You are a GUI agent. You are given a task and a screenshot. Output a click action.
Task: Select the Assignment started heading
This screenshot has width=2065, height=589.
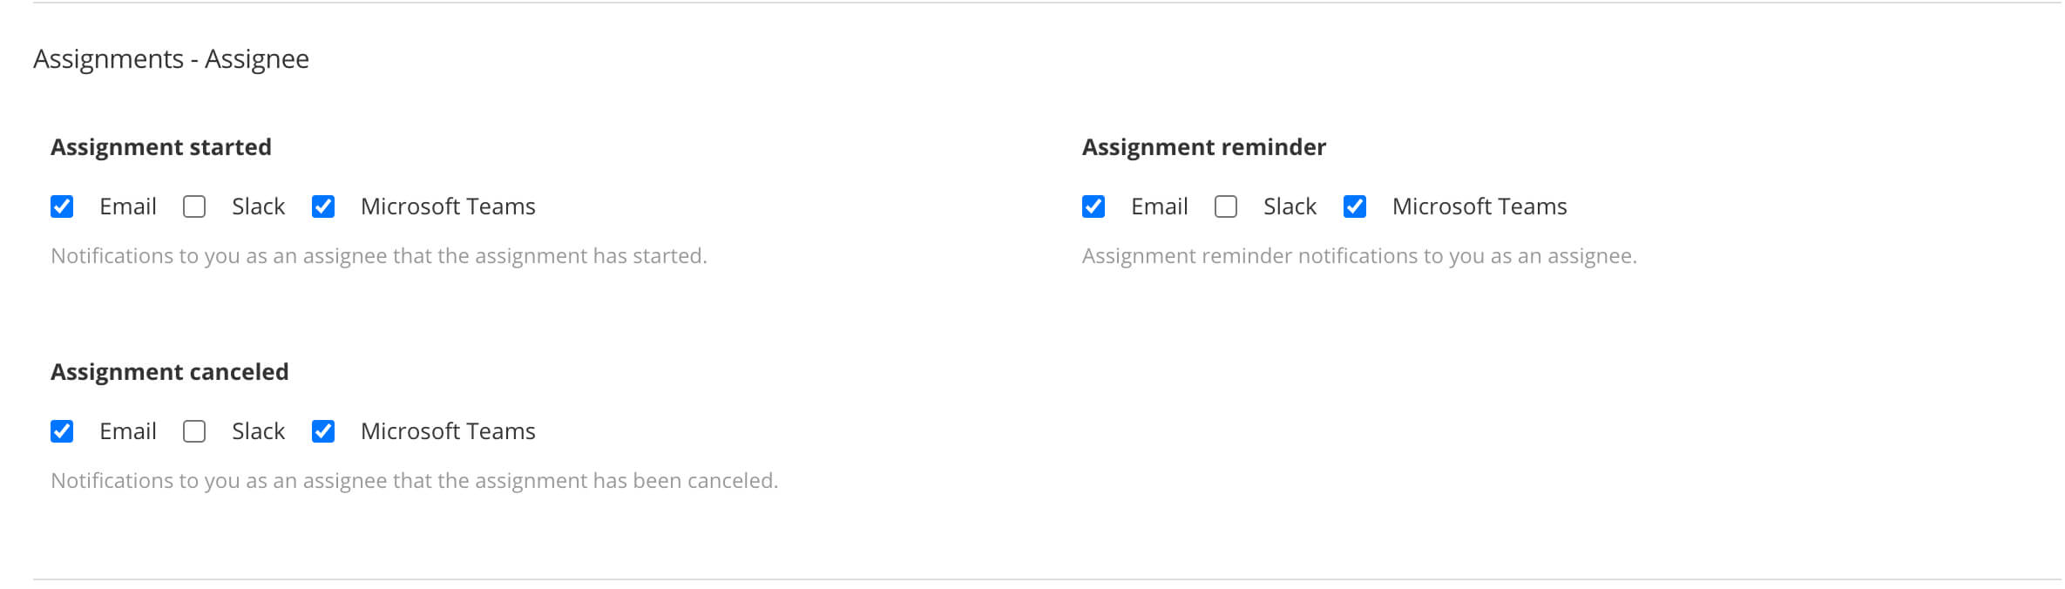tap(161, 146)
